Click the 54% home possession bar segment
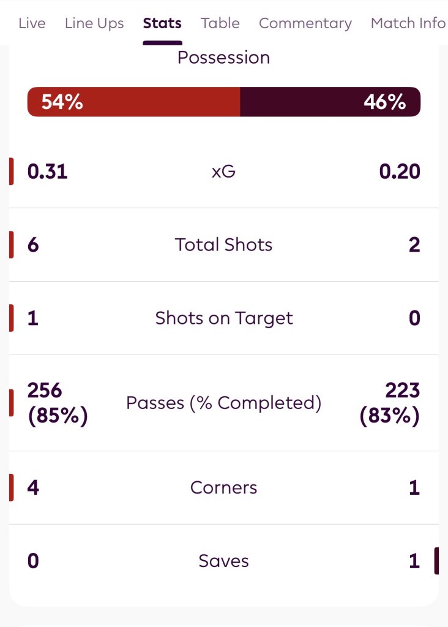448x627 pixels. (133, 102)
